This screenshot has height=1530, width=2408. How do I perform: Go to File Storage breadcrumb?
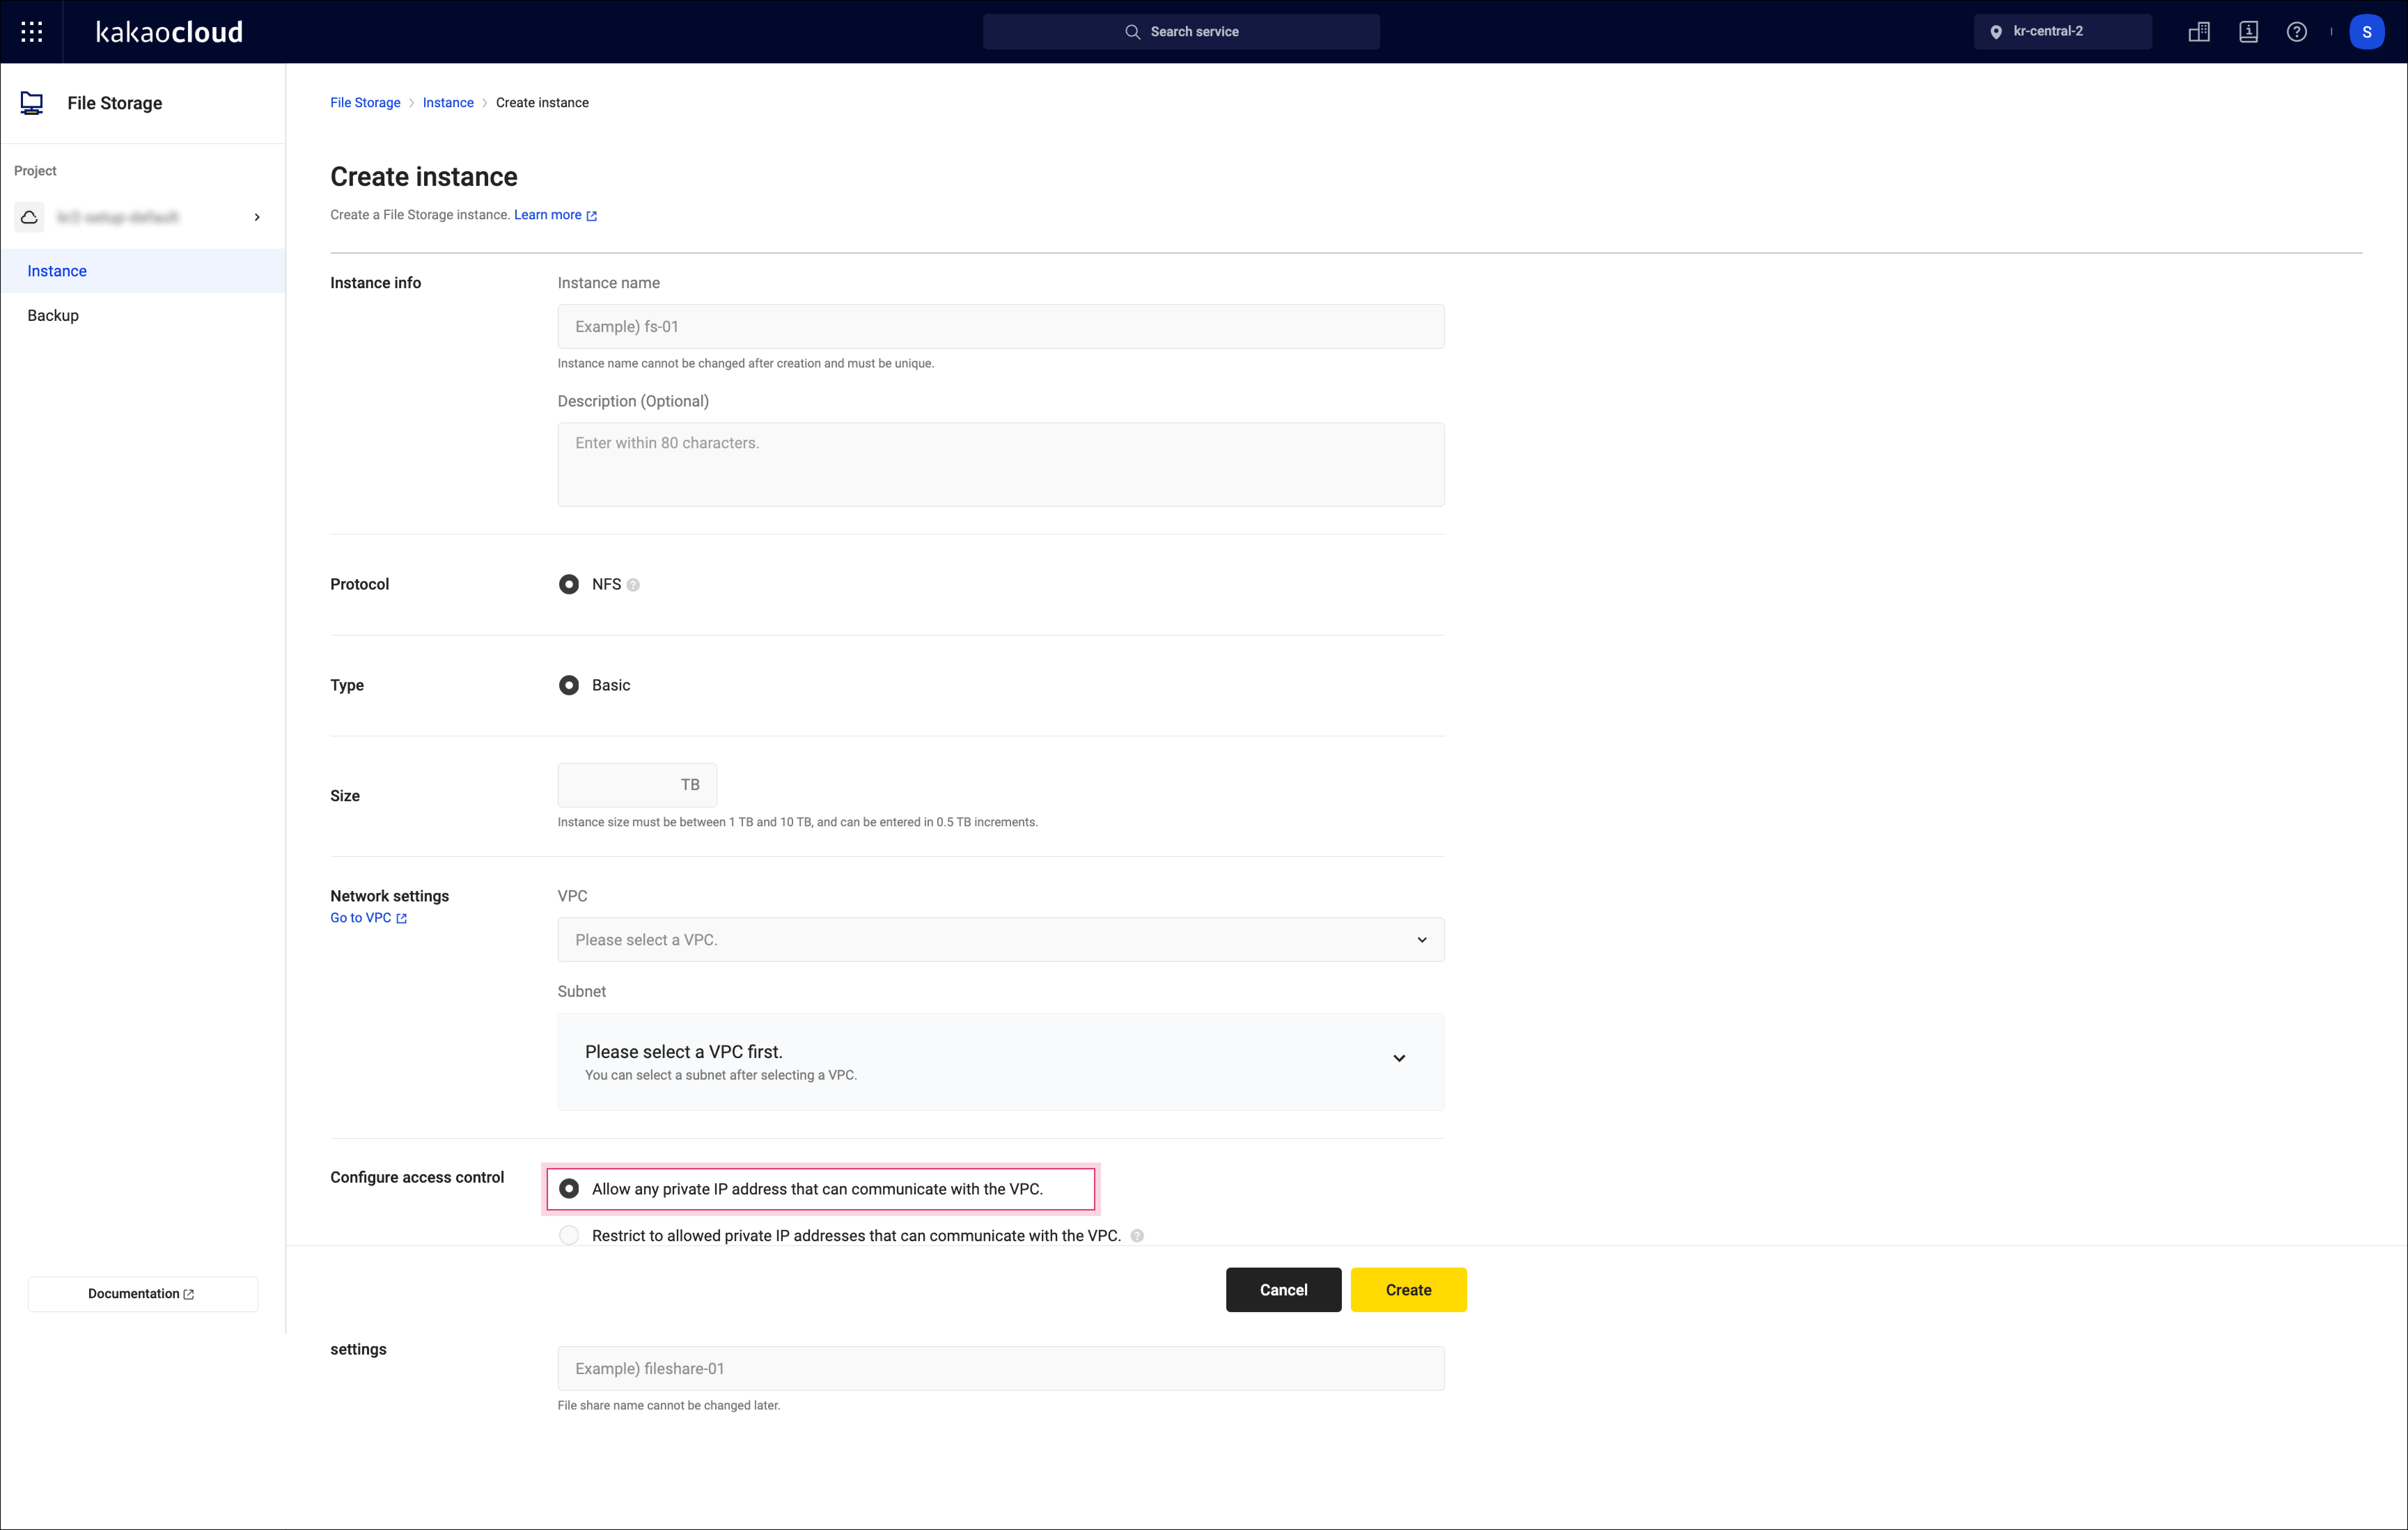[365, 103]
